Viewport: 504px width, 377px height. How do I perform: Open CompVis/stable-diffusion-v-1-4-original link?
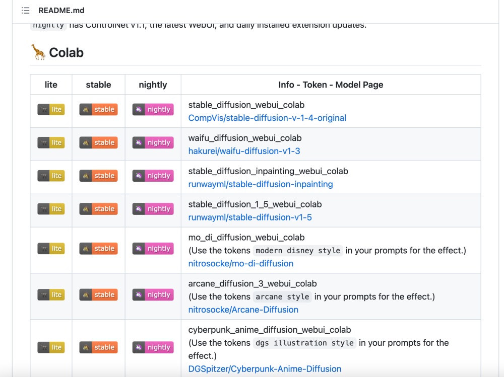[x=267, y=118]
